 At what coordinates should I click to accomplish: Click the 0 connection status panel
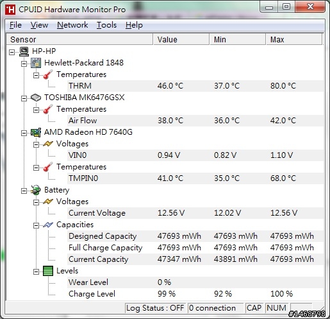click(x=215, y=308)
